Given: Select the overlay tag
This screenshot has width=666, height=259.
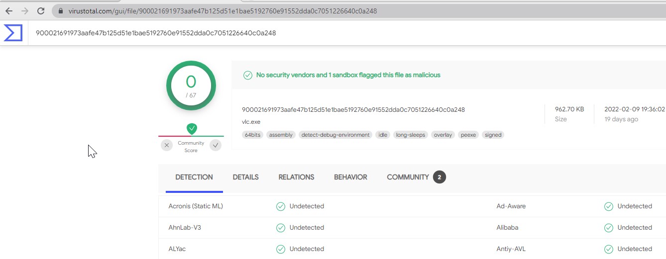Looking at the screenshot, I should (443, 135).
